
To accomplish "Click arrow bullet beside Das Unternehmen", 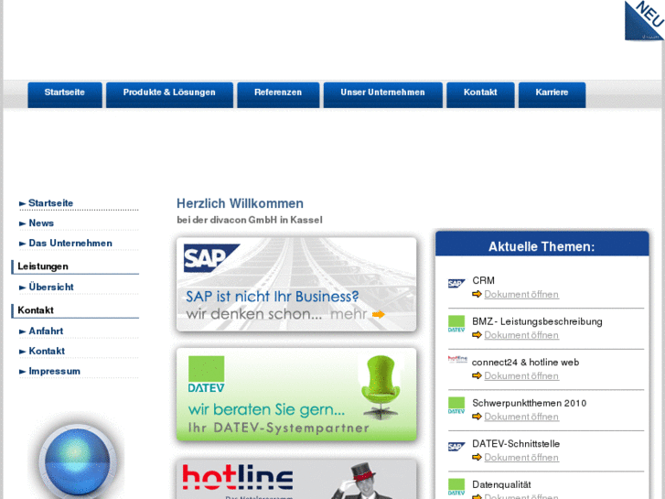I will pos(23,244).
